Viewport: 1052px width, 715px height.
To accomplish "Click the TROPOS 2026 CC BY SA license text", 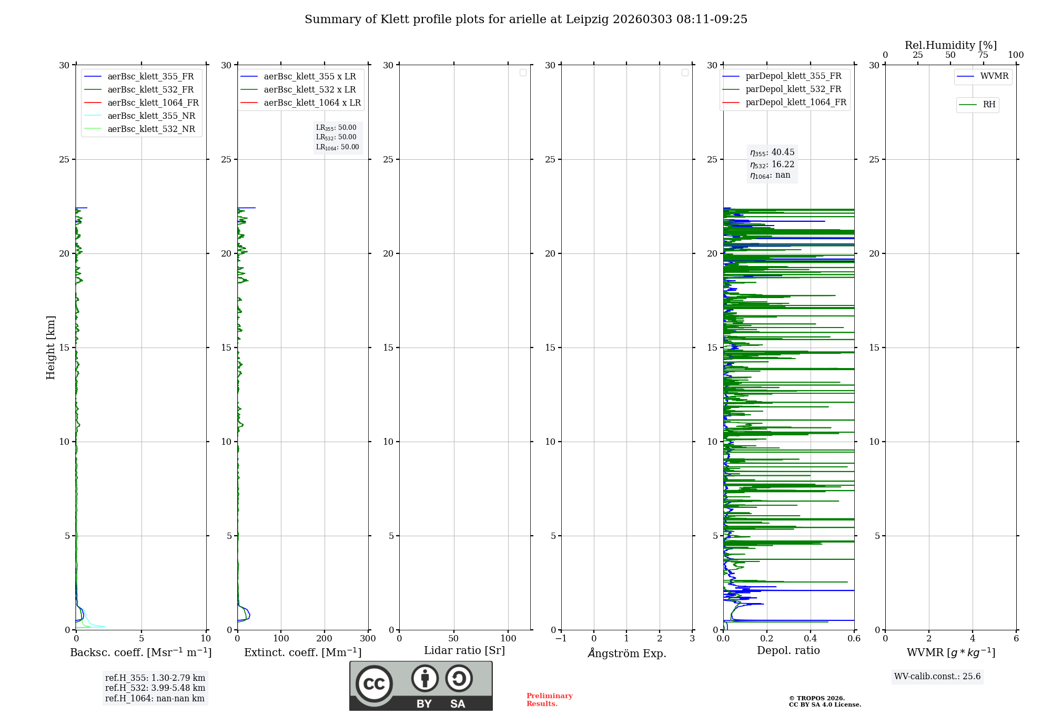I will click(x=824, y=701).
